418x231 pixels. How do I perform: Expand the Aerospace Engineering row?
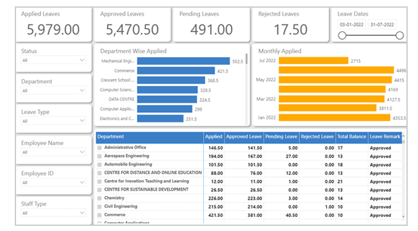point(100,156)
